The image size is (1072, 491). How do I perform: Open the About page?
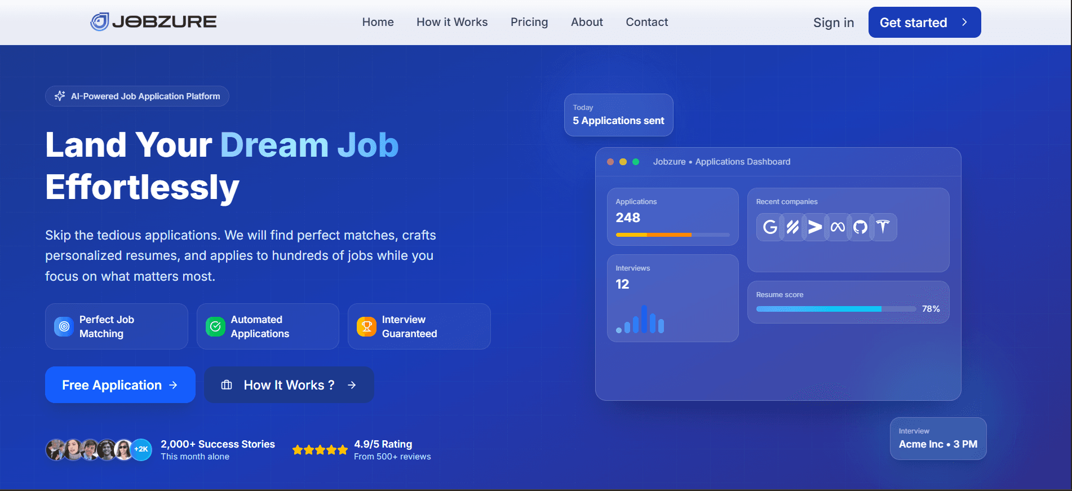pyautogui.click(x=587, y=22)
